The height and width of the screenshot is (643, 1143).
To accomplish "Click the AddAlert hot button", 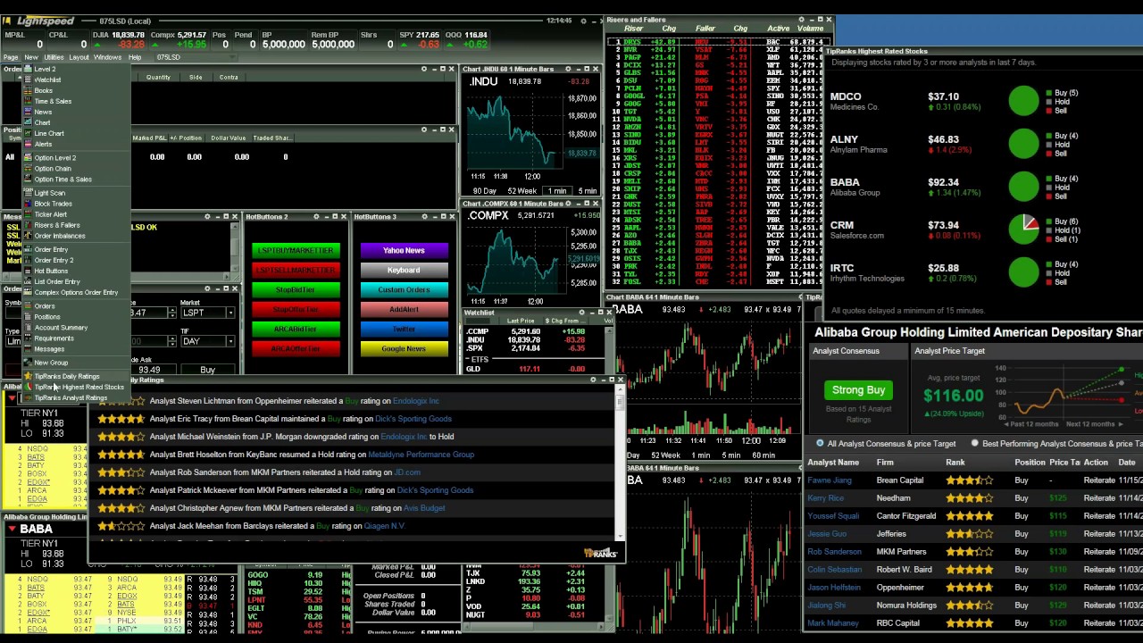I will click(x=404, y=310).
